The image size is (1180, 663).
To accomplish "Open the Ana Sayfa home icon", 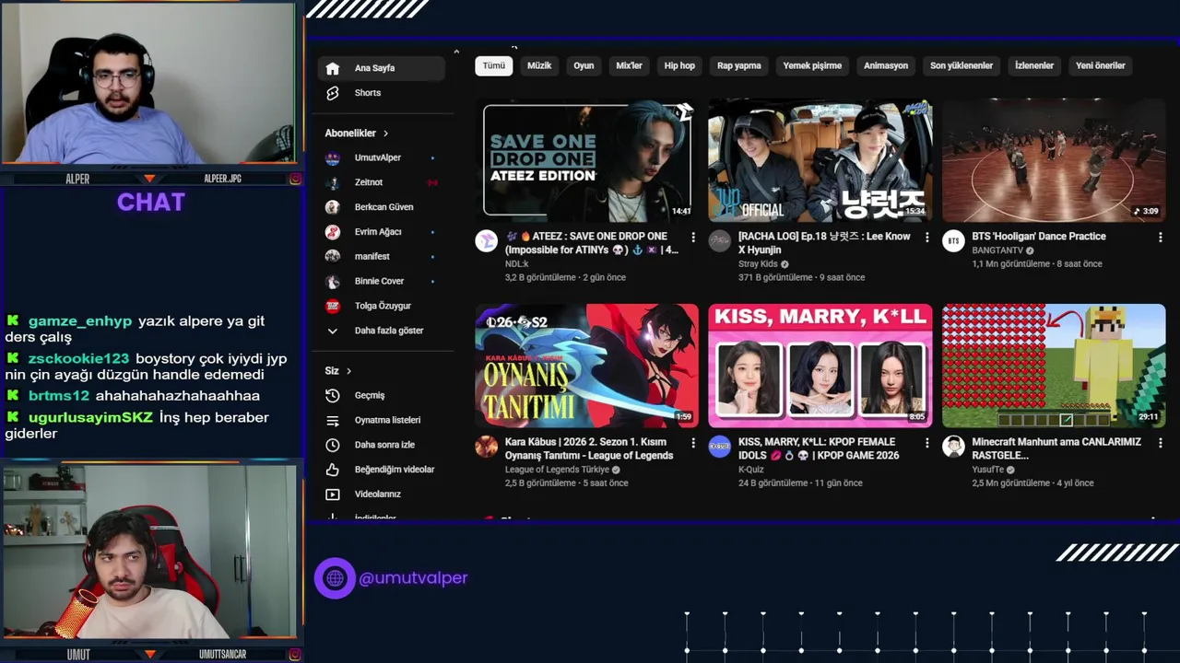I will coord(333,68).
